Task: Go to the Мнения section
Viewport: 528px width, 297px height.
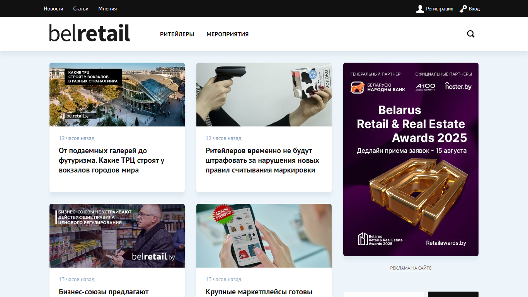Action: 107,9
